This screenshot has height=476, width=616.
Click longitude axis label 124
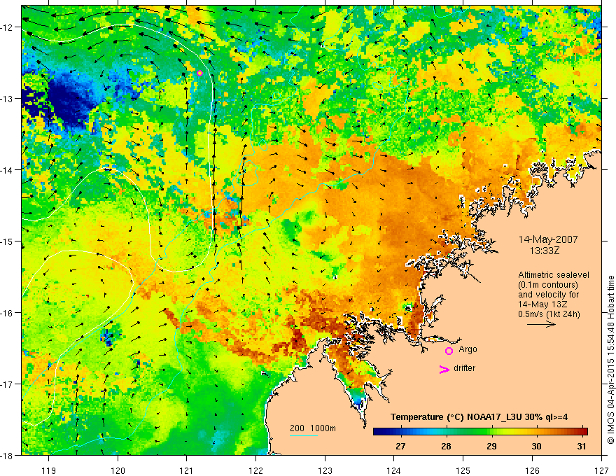click(394, 470)
